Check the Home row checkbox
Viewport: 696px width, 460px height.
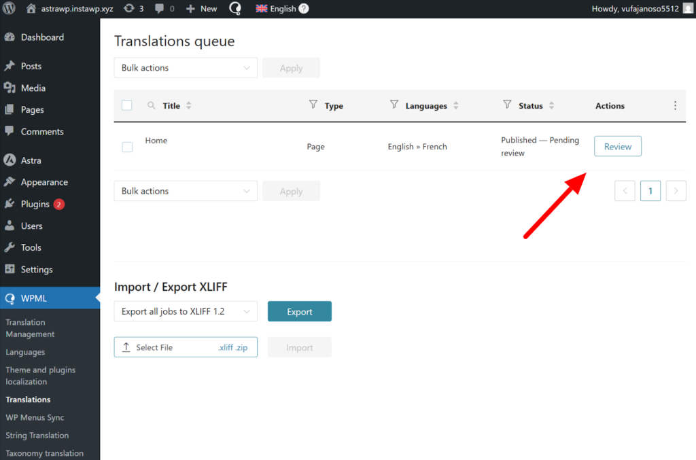[127, 147]
